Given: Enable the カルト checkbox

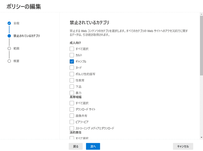Looking at the screenshot, I should [72, 55].
